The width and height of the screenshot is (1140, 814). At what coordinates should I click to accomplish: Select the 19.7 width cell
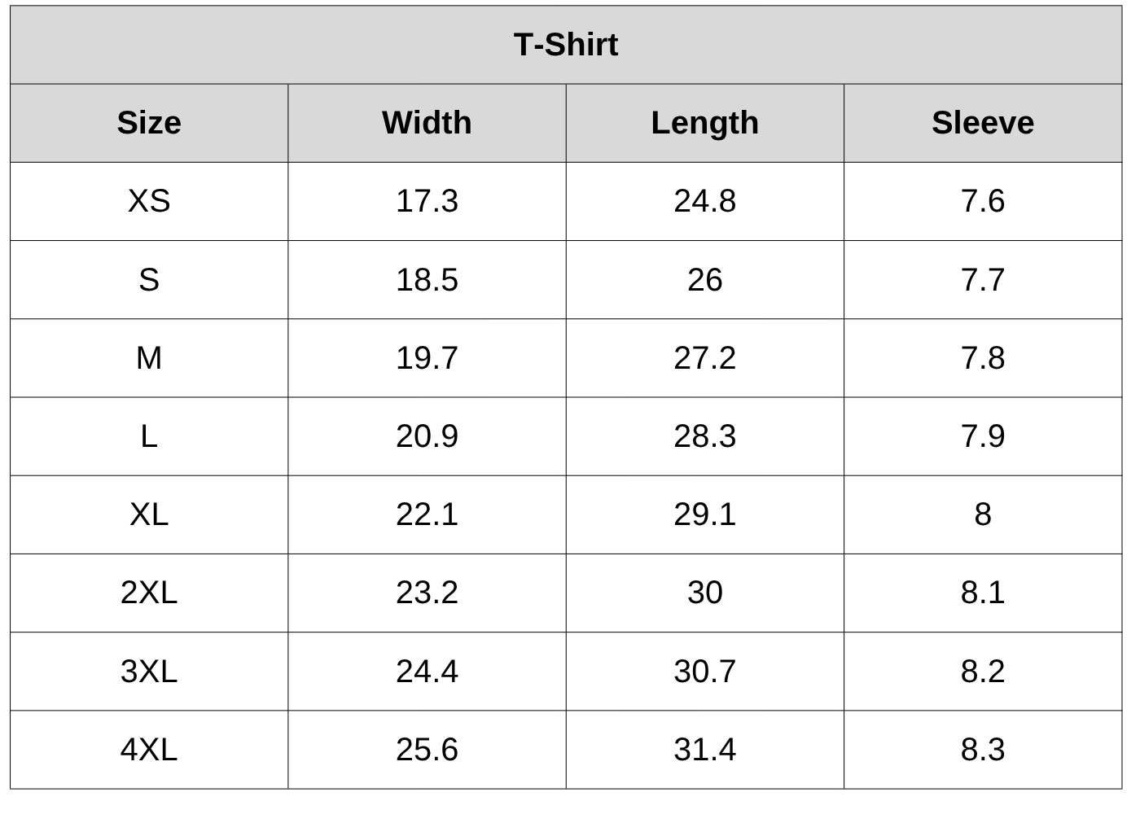[427, 358]
